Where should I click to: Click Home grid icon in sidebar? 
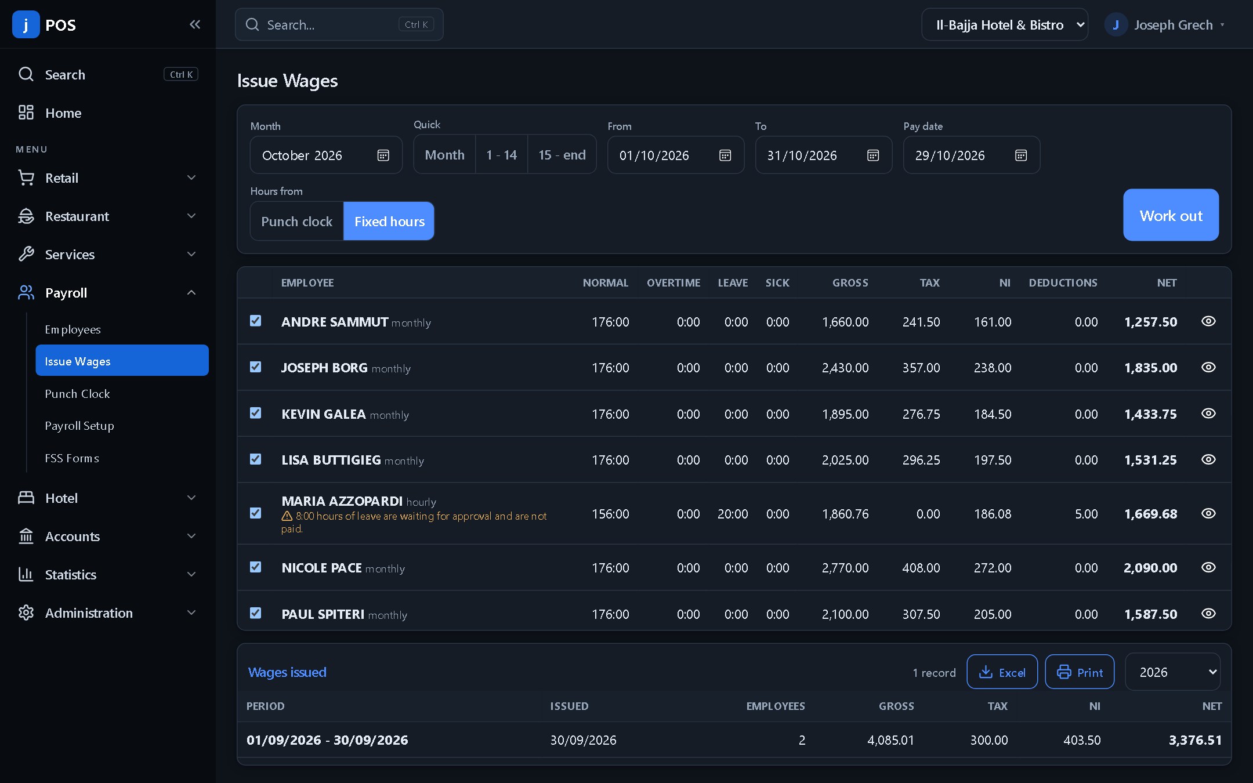26,113
